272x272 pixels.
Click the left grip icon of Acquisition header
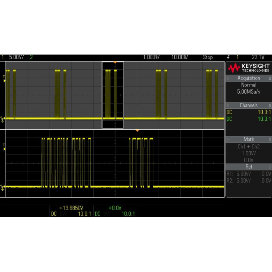click(228, 78)
